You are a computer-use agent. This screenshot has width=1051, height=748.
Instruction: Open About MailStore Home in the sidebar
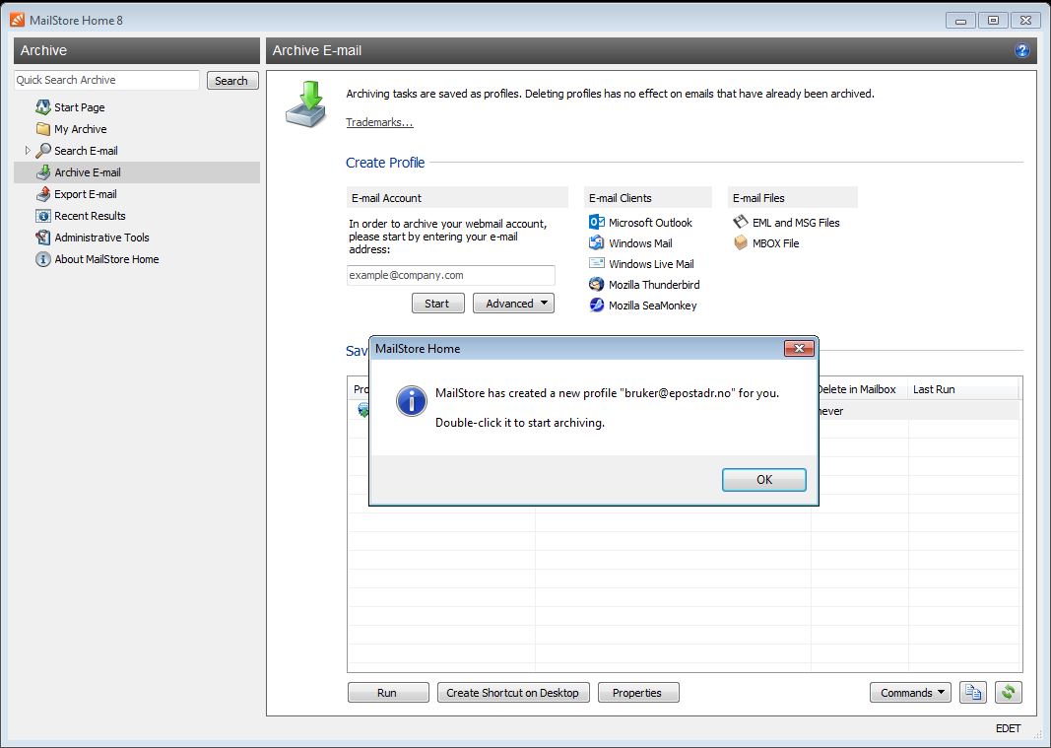(x=106, y=259)
